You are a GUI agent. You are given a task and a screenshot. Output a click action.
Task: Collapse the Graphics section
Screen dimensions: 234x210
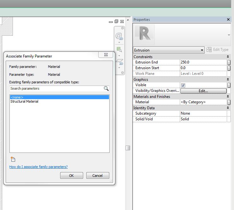point(228,79)
